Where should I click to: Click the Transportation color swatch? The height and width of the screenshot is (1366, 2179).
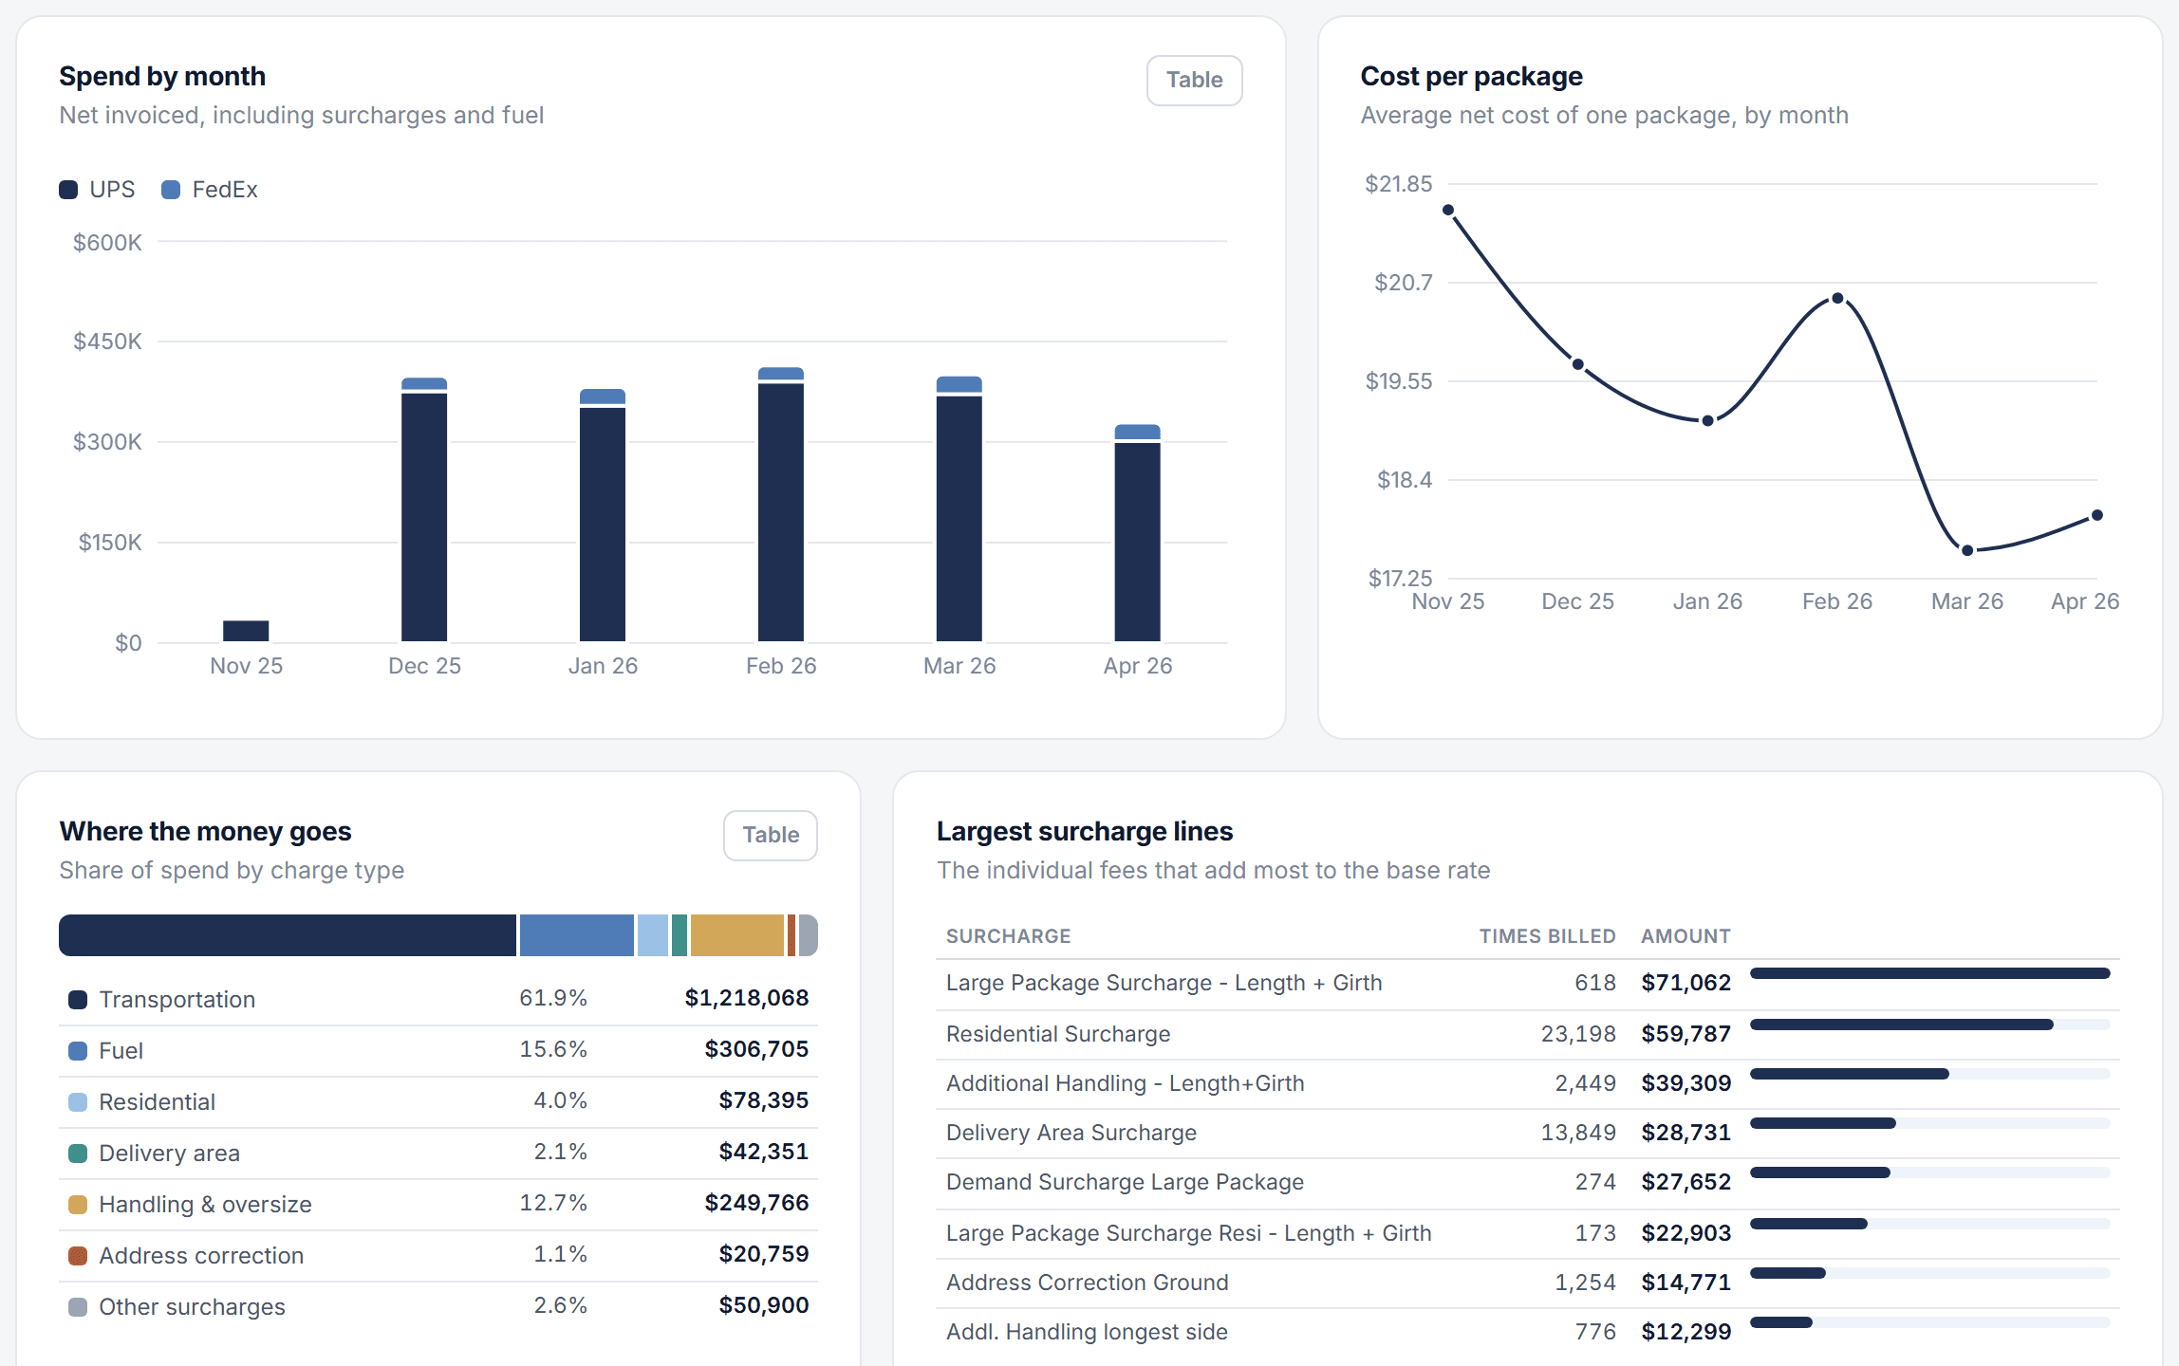[x=78, y=1000]
